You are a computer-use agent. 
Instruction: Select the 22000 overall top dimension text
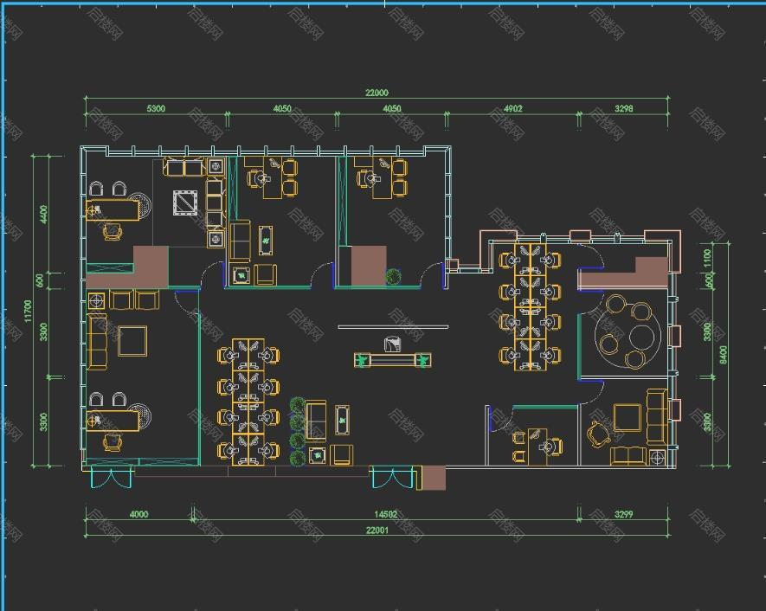pos(377,93)
